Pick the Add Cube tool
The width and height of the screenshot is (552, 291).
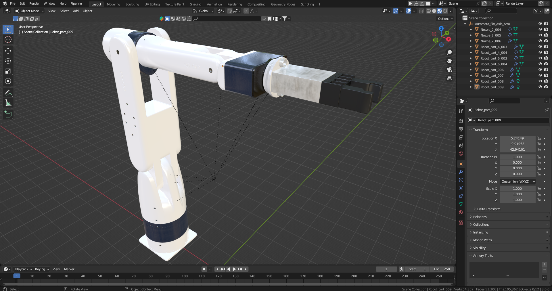coord(8,114)
